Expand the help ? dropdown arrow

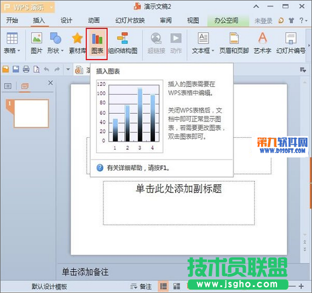(x=306, y=20)
